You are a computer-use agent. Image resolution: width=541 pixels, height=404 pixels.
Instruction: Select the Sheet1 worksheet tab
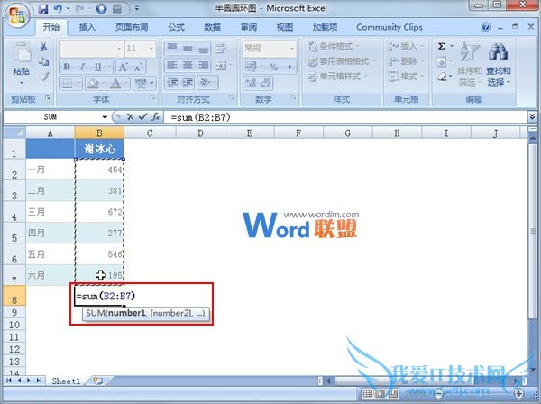66,381
